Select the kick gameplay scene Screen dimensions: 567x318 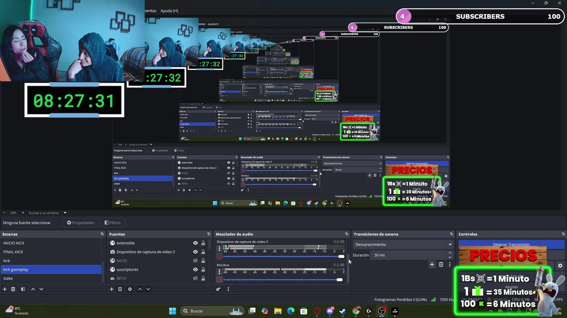pyautogui.click(x=51, y=269)
